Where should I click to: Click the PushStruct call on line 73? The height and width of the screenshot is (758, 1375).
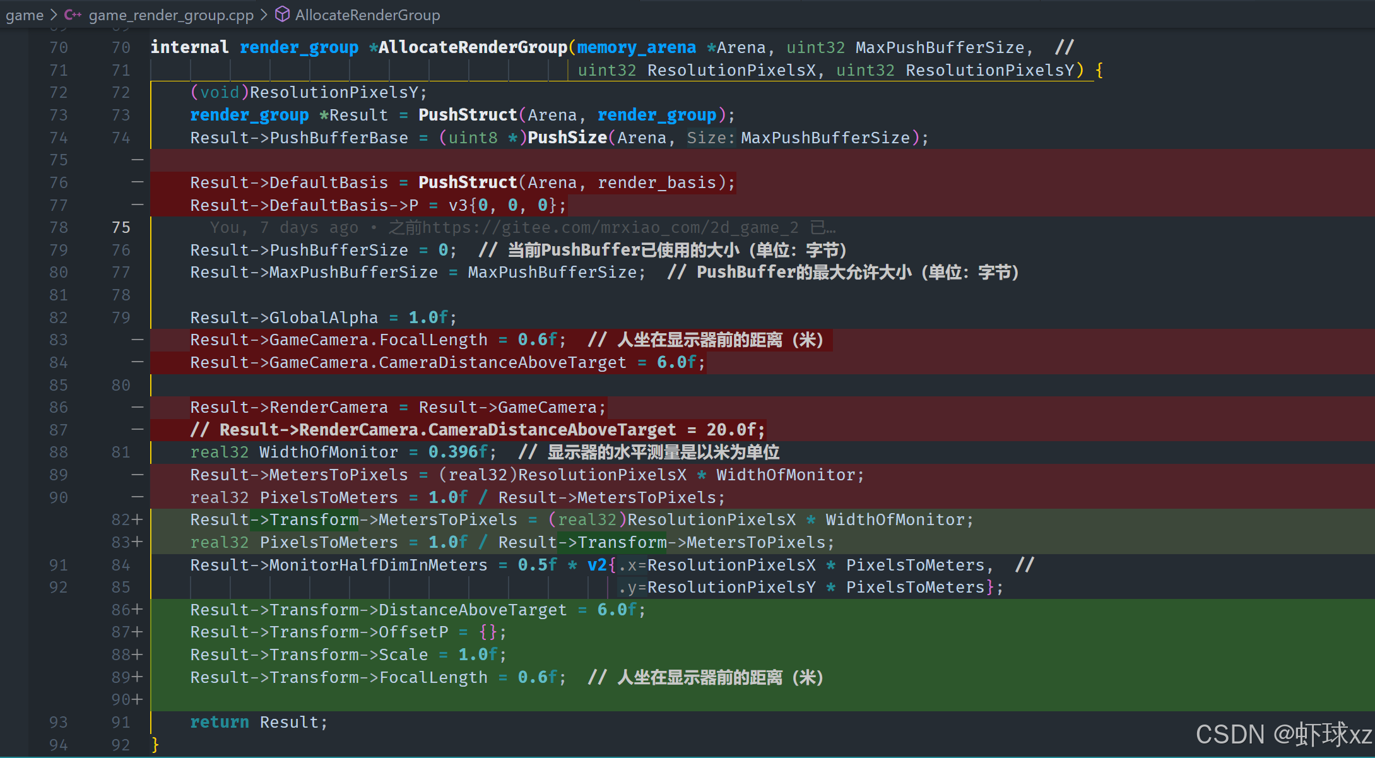click(x=467, y=115)
